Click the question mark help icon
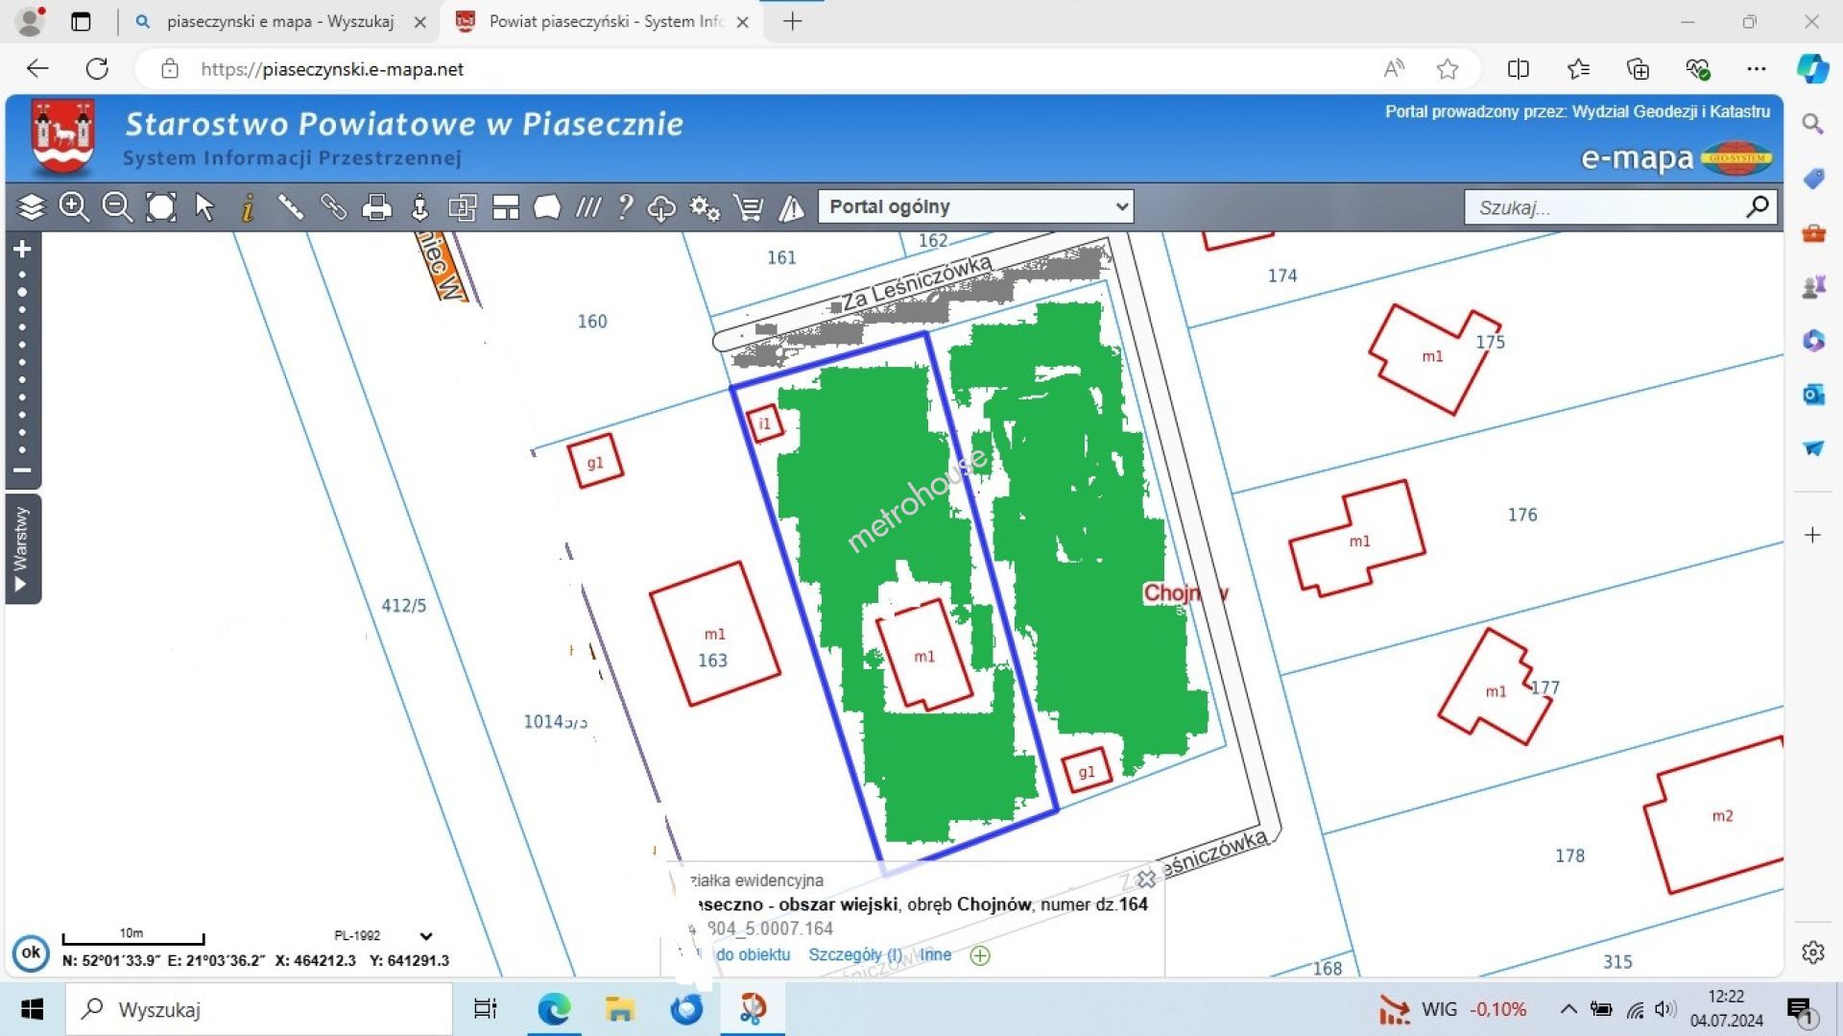1843x1036 pixels. tap(625, 206)
